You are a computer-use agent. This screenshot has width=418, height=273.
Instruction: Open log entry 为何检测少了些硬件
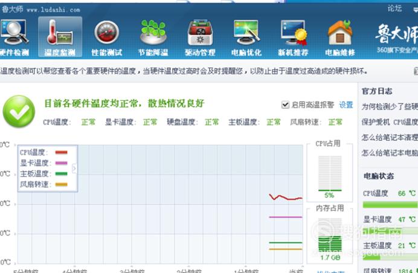click(390, 107)
